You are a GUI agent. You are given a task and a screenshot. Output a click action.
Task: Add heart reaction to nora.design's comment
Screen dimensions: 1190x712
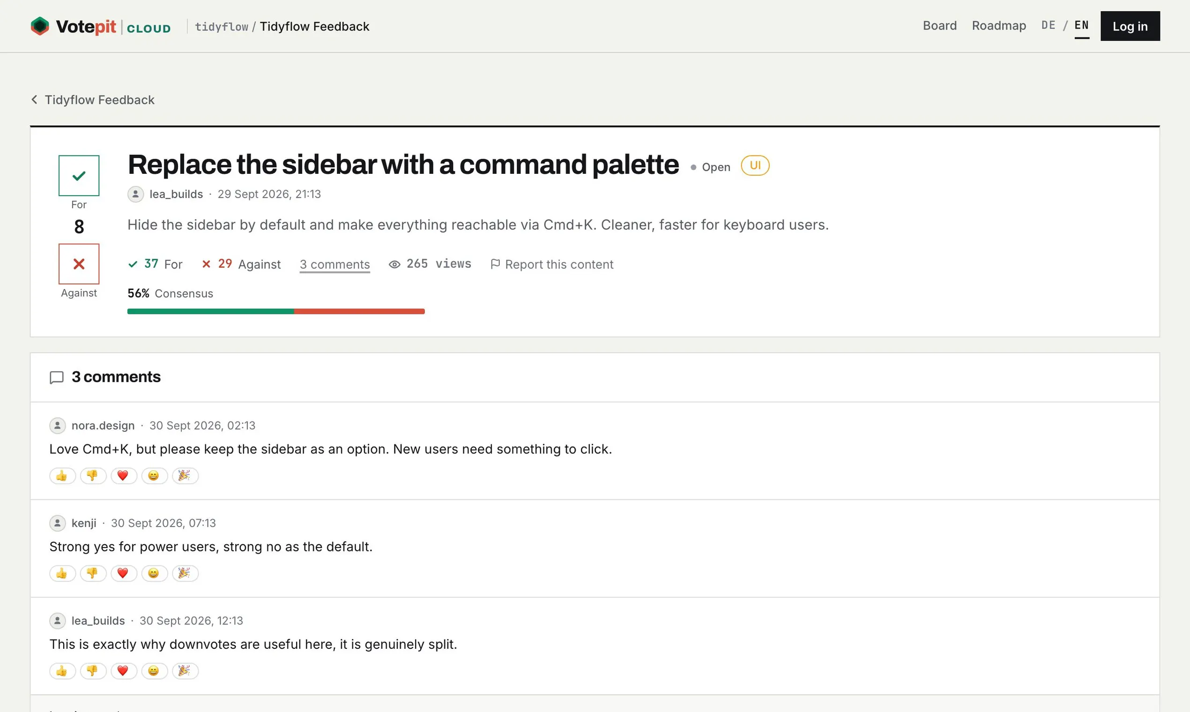[x=124, y=476]
